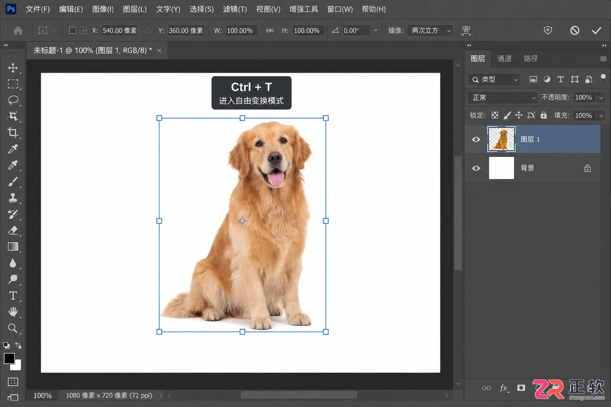
Task: Click the Home icon in options bar
Action: point(18,31)
